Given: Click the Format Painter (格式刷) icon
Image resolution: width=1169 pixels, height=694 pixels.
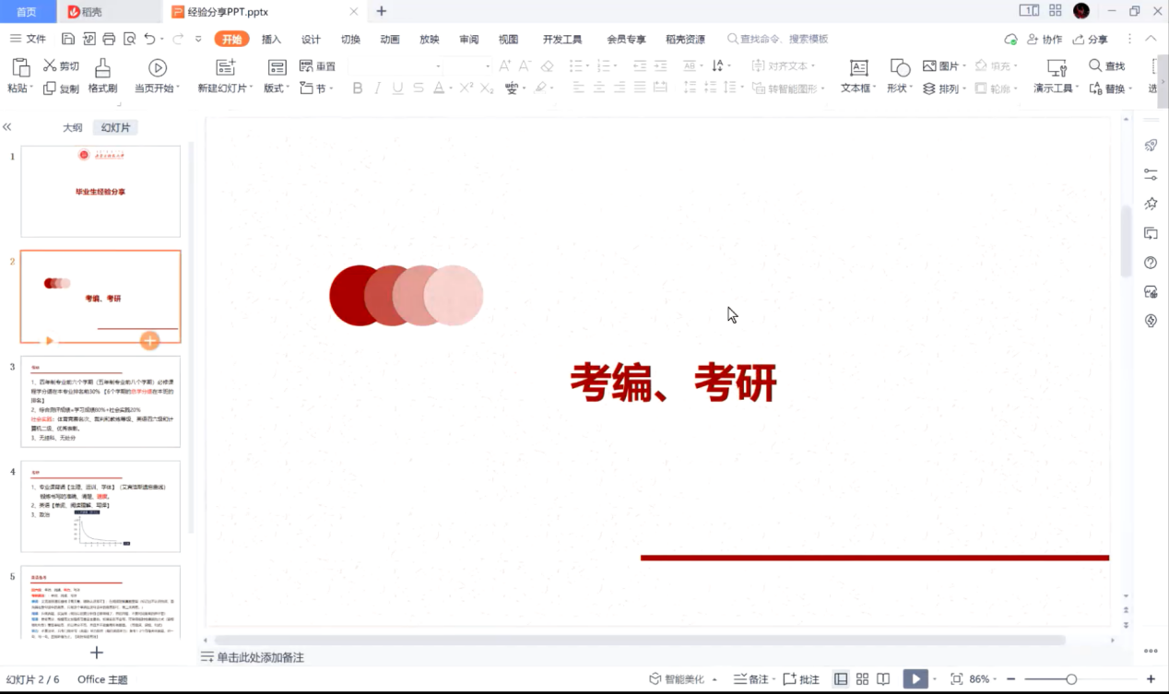Looking at the screenshot, I should tap(102, 68).
